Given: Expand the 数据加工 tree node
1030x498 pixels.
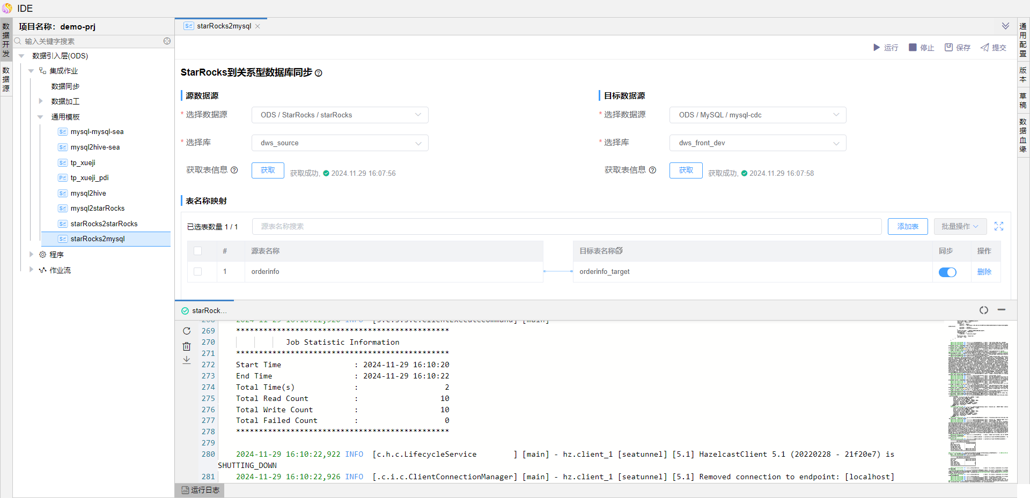Looking at the screenshot, I should (41, 101).
